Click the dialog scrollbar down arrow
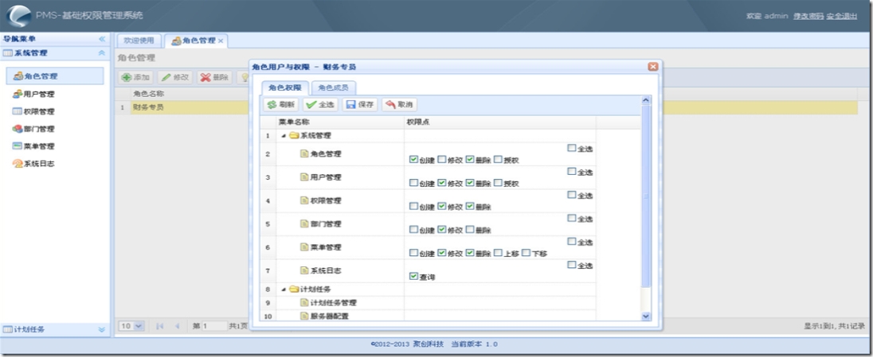 [x=646, y=316]
